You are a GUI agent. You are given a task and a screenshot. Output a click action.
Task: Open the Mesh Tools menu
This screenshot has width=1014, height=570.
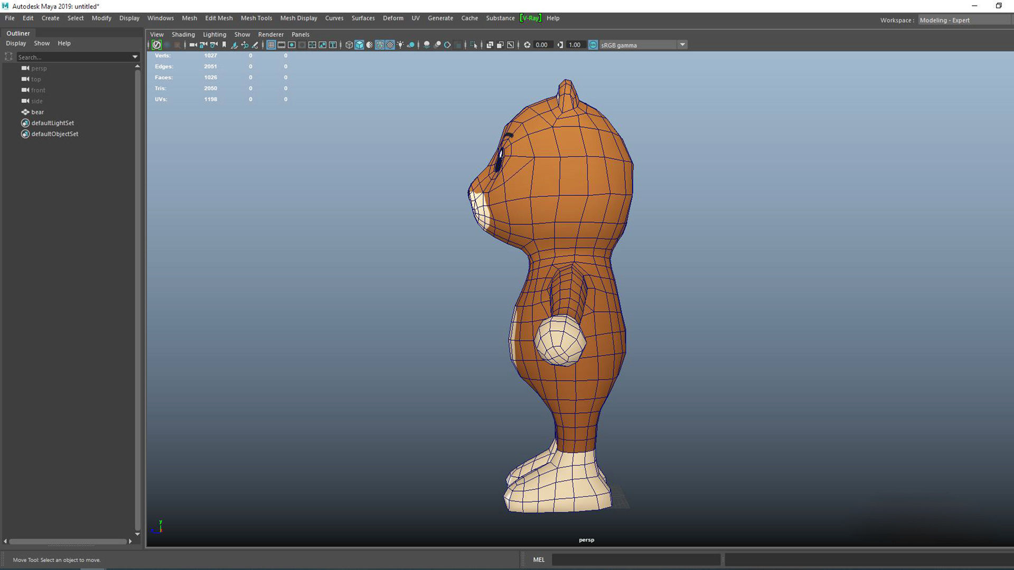coord(256,18)
